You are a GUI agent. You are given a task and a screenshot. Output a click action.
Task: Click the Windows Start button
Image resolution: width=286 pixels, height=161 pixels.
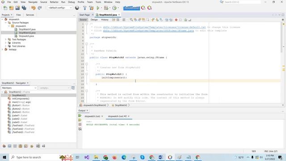[x=4, y=157]
